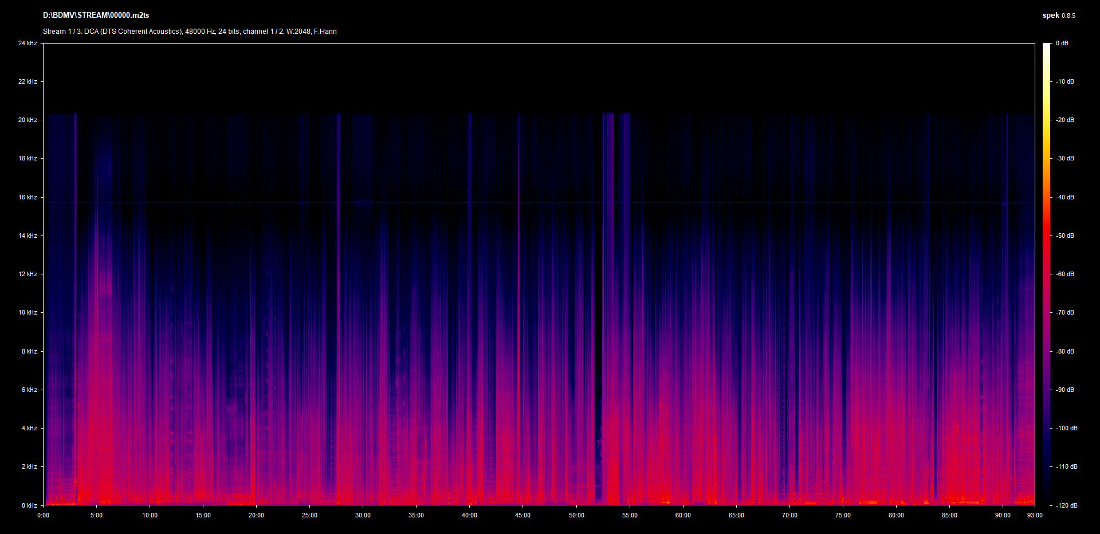This screenshot has width=1100, height=534.
Task: Click the 93:00 end time marker
Action: pos(1035,515)
